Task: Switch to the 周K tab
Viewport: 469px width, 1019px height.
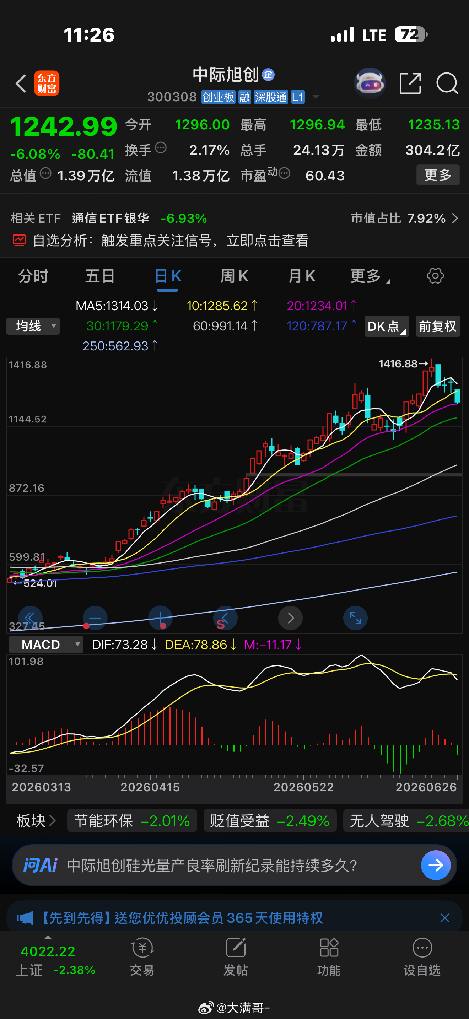Action: click(x=234, y=276)
